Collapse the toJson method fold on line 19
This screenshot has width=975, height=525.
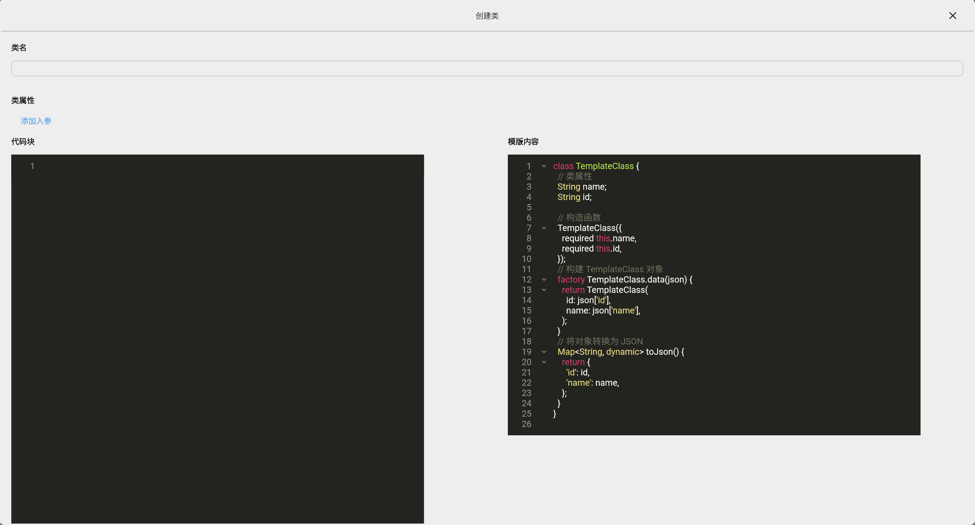[x=544, y=352]
